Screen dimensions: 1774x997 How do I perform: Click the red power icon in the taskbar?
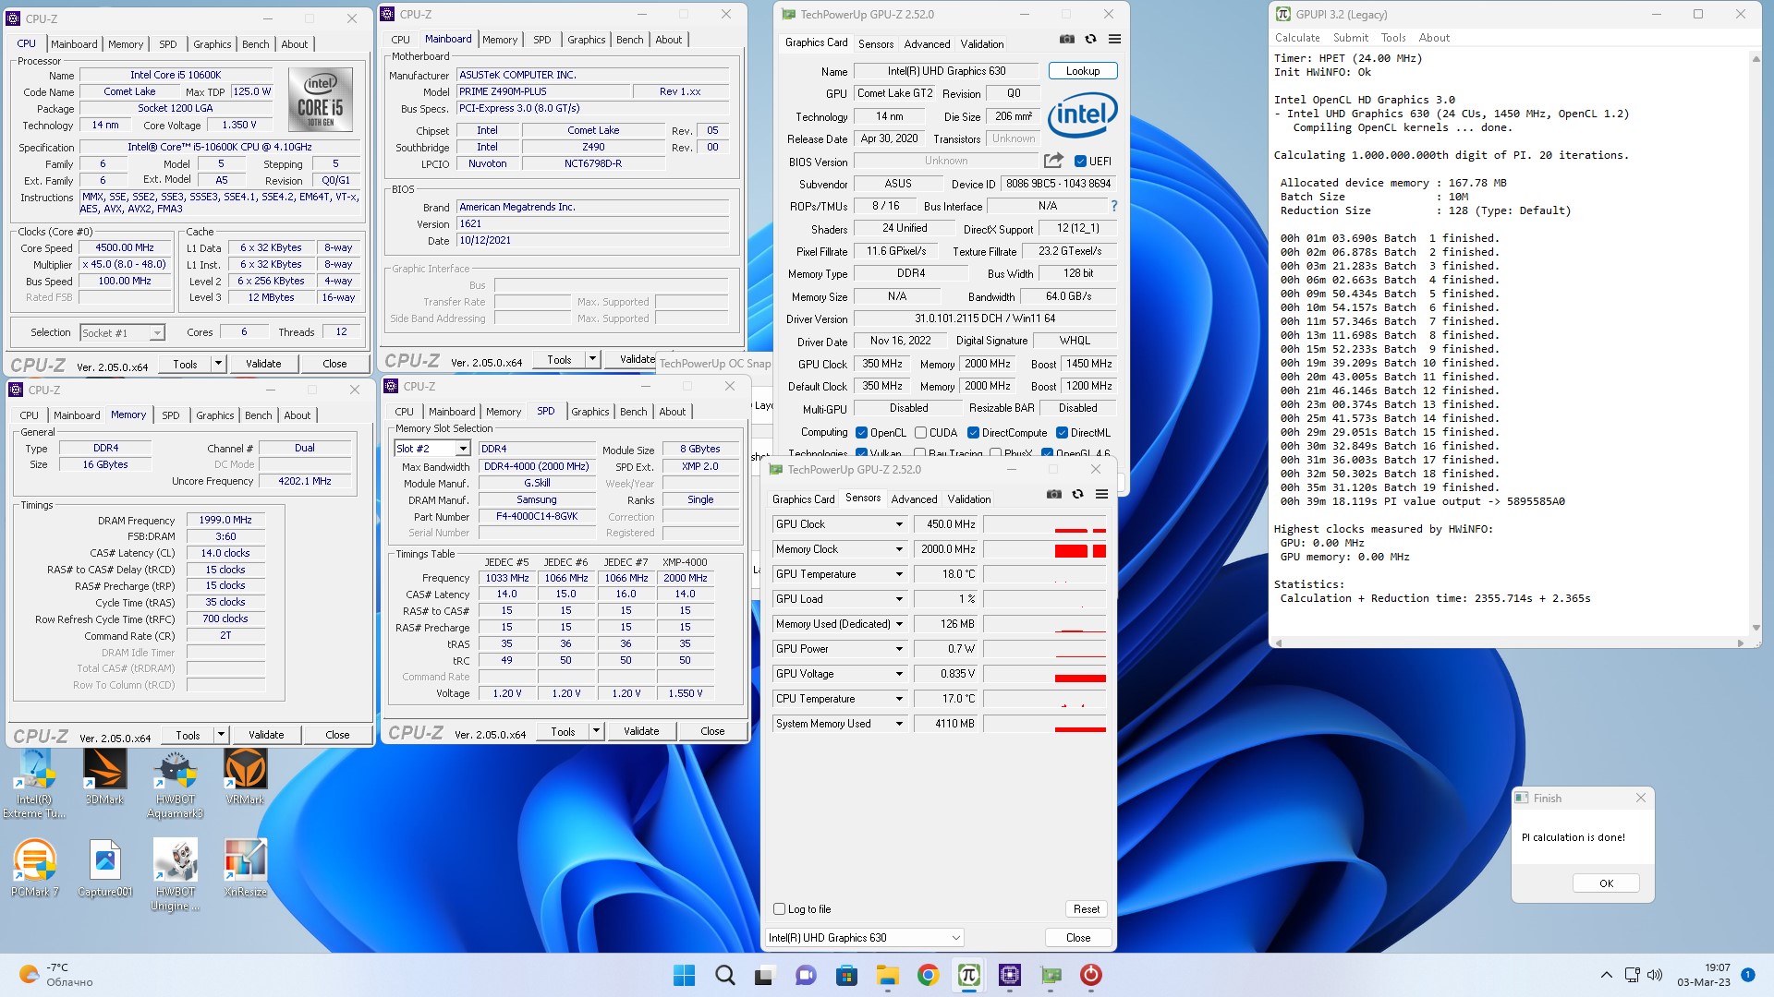[x=1090, y=975]
